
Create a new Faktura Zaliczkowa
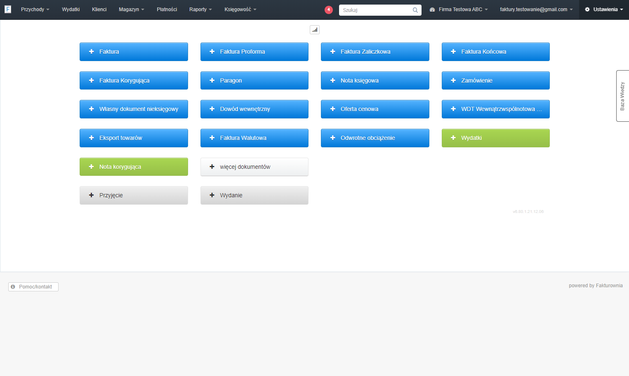coord(375,52)
